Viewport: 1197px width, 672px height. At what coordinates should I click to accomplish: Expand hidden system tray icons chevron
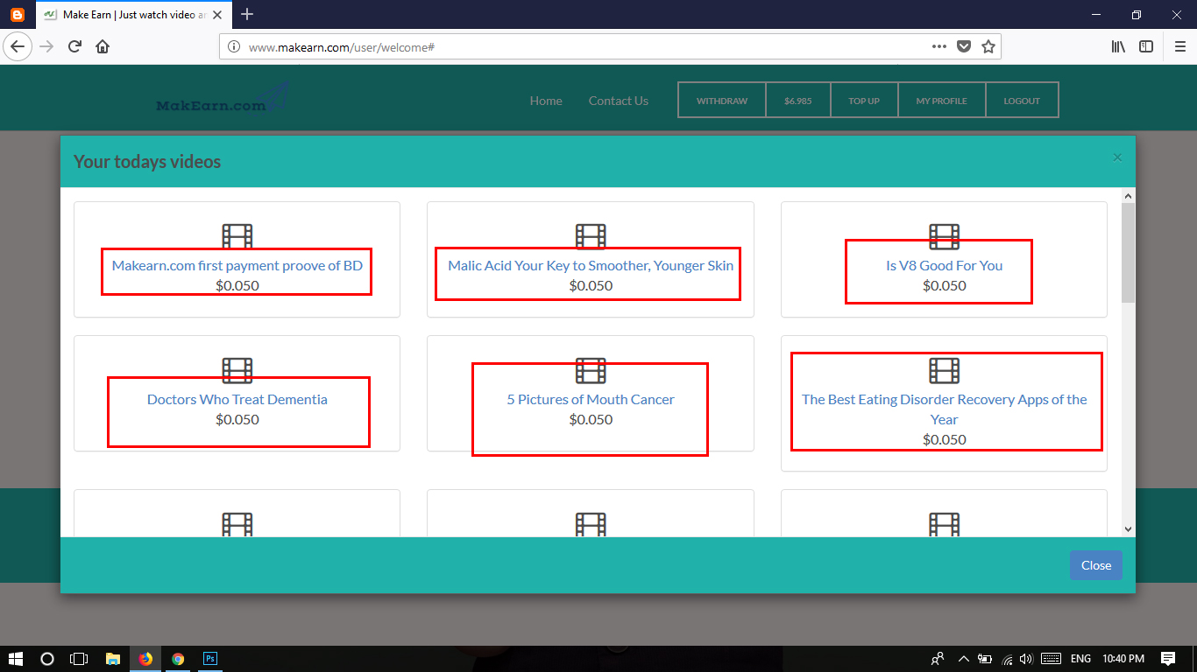[x=964, y=659]
